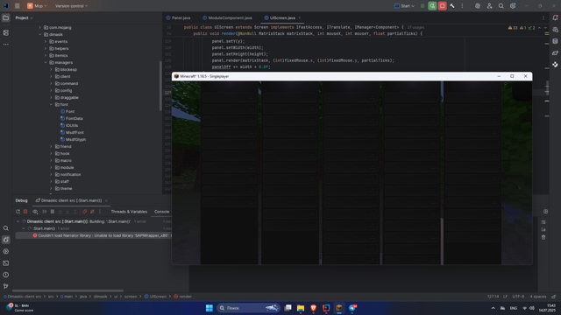Image resolution: width=561 pixels, height=315 pixels.
Task: Open Search Everywhere magnifier in title bar
Action: (x=501, y=6)
